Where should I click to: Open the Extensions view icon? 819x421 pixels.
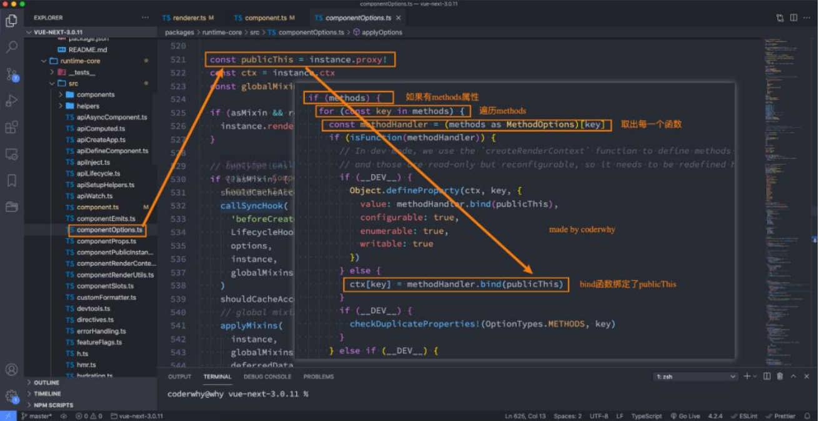11,127
